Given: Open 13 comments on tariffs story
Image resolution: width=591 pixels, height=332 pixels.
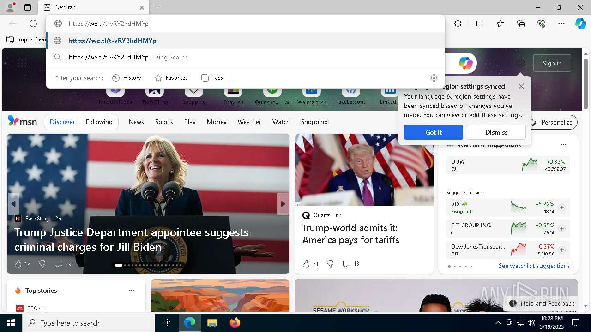Looking at the screenshot, I should point(350,264).
